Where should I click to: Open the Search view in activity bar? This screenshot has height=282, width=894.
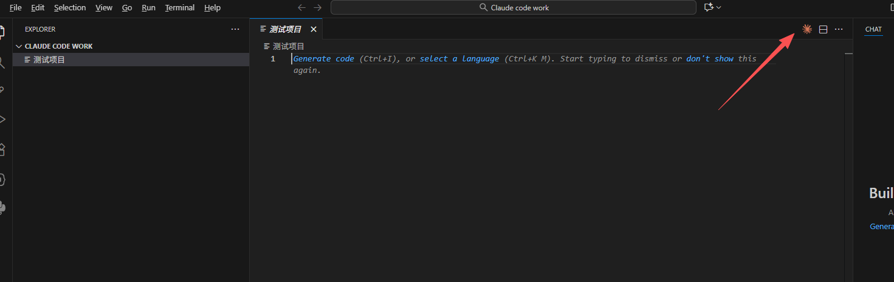2,61
